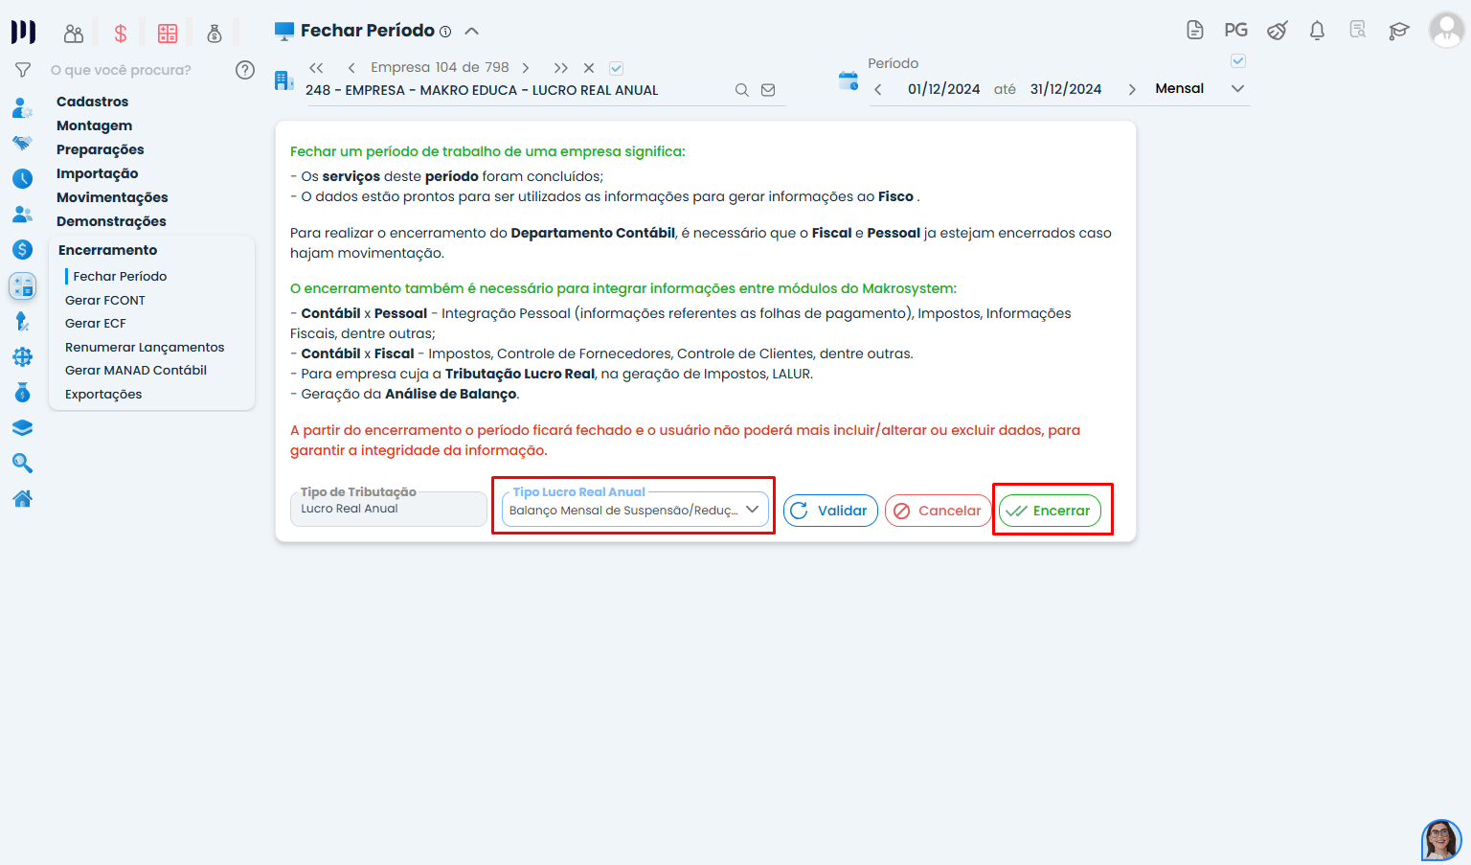Viewport: 1471px width, 865px height.
Task: Click the handshake sidebar icon
Action: 22,143
